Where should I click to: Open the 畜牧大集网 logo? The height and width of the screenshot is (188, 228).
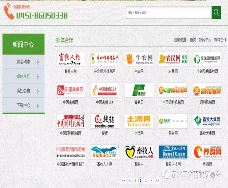click(207, 121)
